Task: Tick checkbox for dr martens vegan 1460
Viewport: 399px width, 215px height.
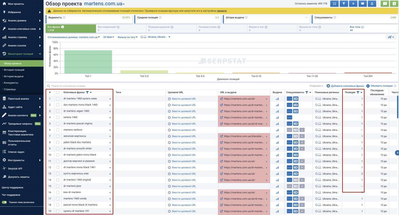Action: (58, 111)
